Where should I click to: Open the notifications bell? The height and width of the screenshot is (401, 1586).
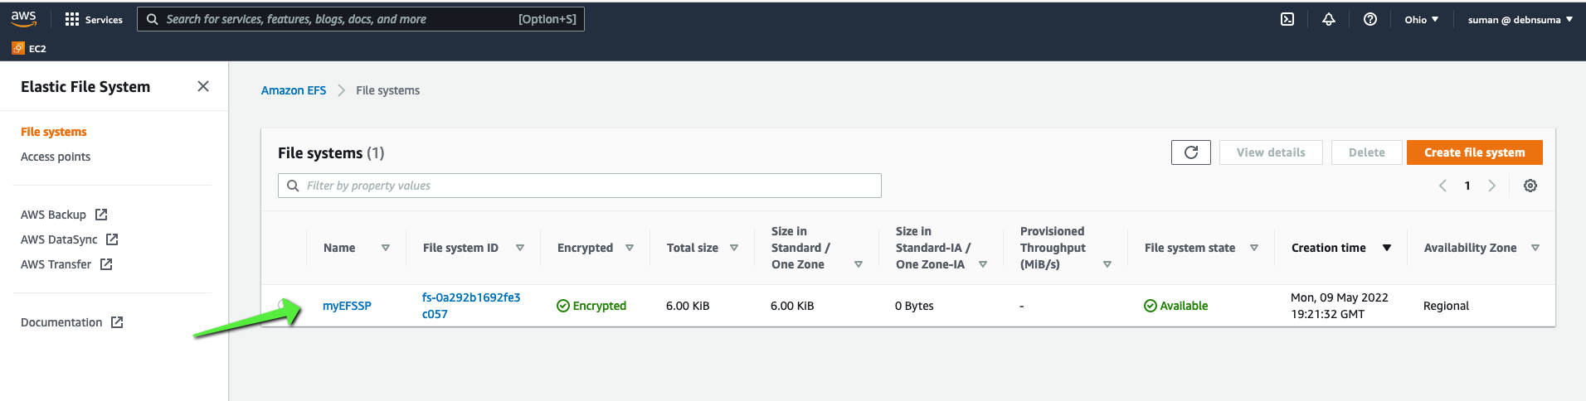1329,19
